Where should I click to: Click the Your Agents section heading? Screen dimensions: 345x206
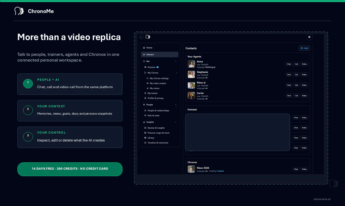pos(195,57)
